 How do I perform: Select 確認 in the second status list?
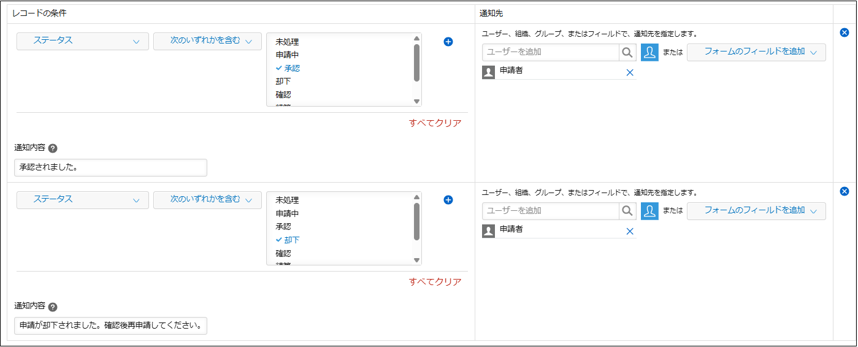pyautogui.click(x=283, y=254)
